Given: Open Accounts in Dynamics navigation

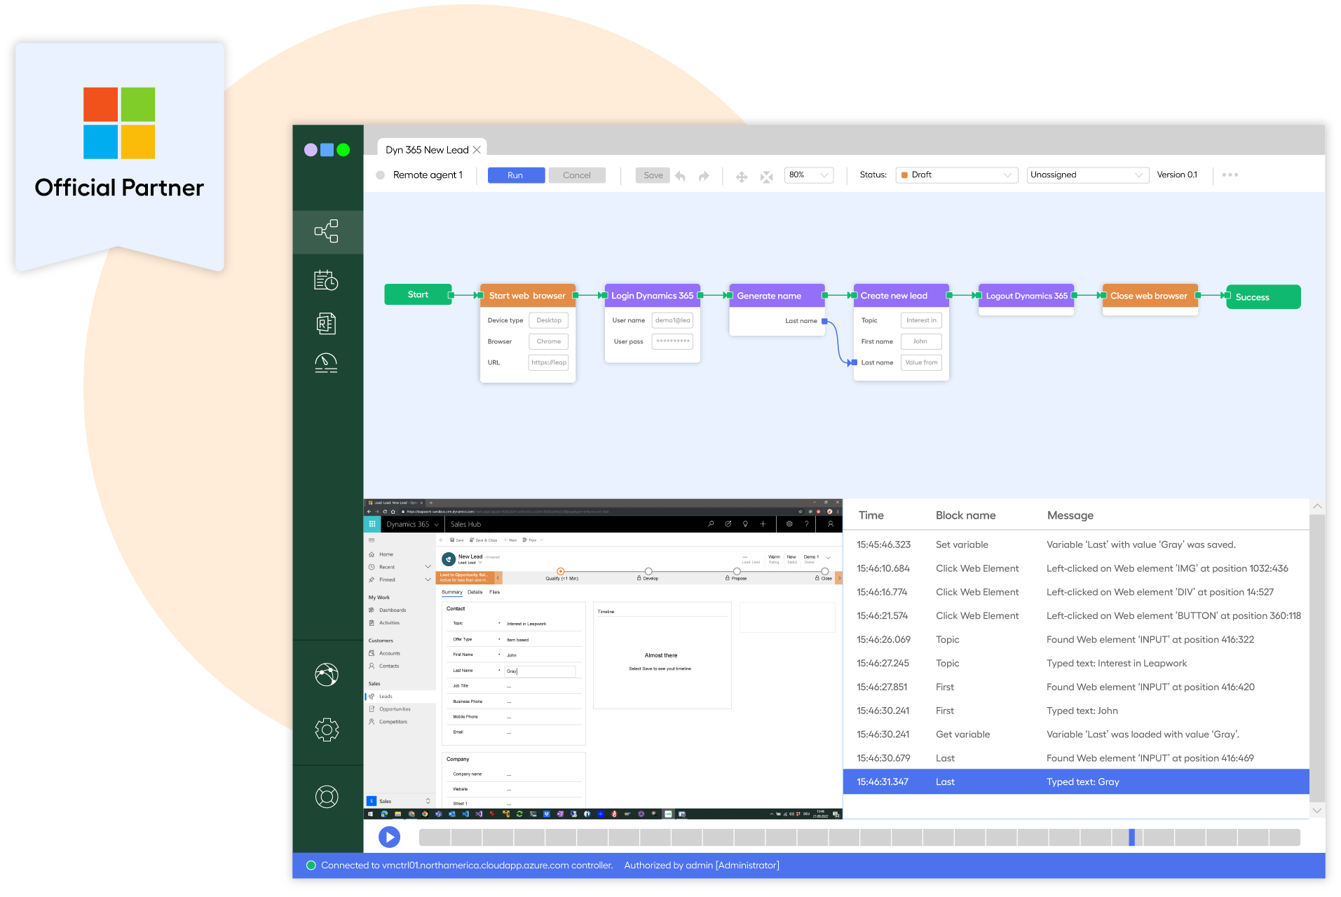Looking at the screenshot, I should [390, 653].
